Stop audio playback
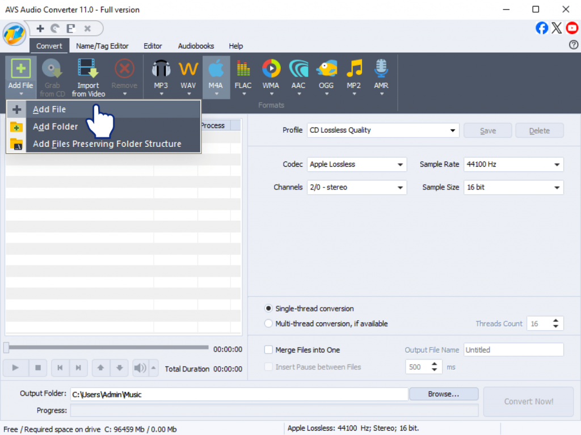The image size is (581, 435). [x=38, y=368]
